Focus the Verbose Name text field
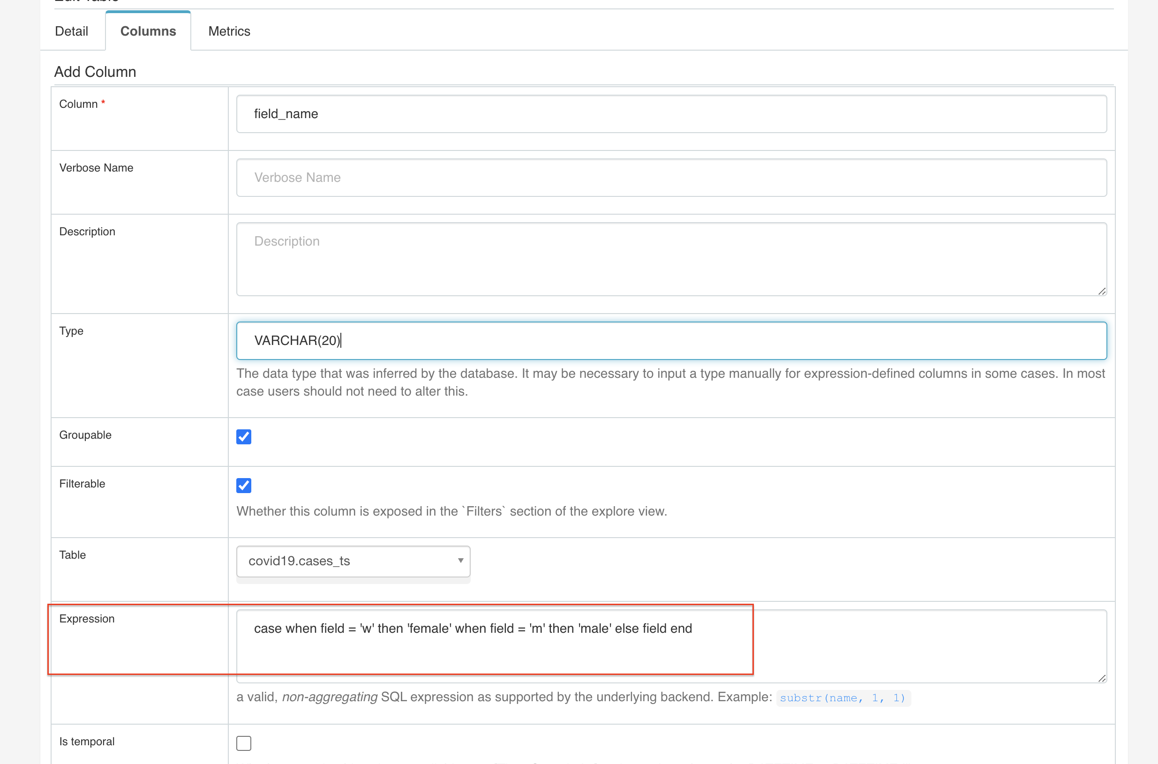Viewport: 1158px width, 764px height. pos(671,178)
